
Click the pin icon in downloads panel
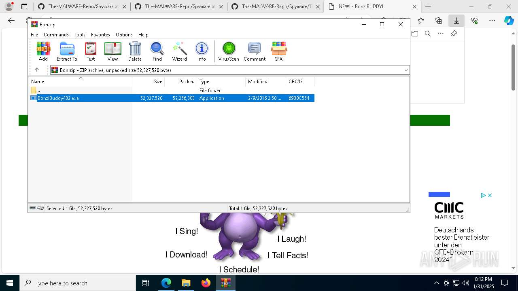point(454,34)
